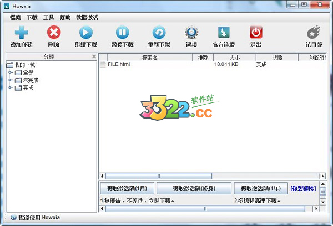Open the 軟體激活 menu
Image resolution: width=333 pixels, height=226 pixels.
(87, 18)
